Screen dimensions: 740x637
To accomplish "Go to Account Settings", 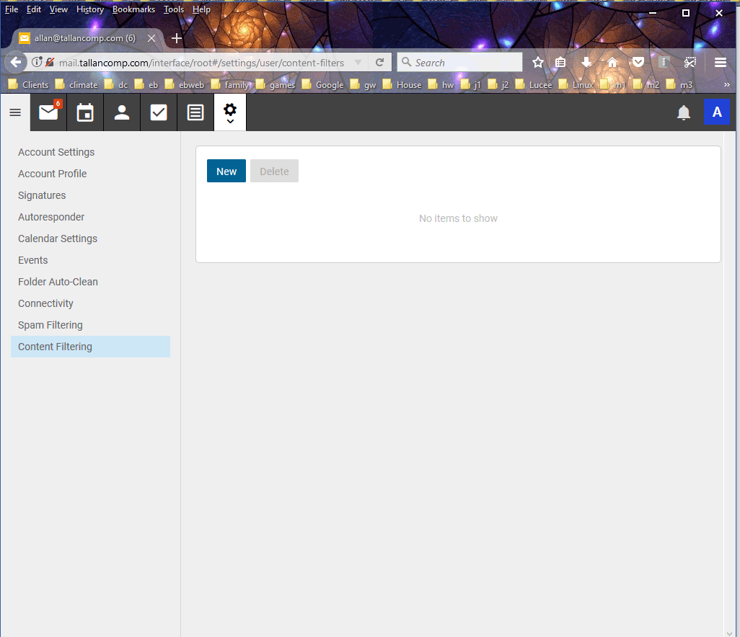I will click(x=56, y=152).
